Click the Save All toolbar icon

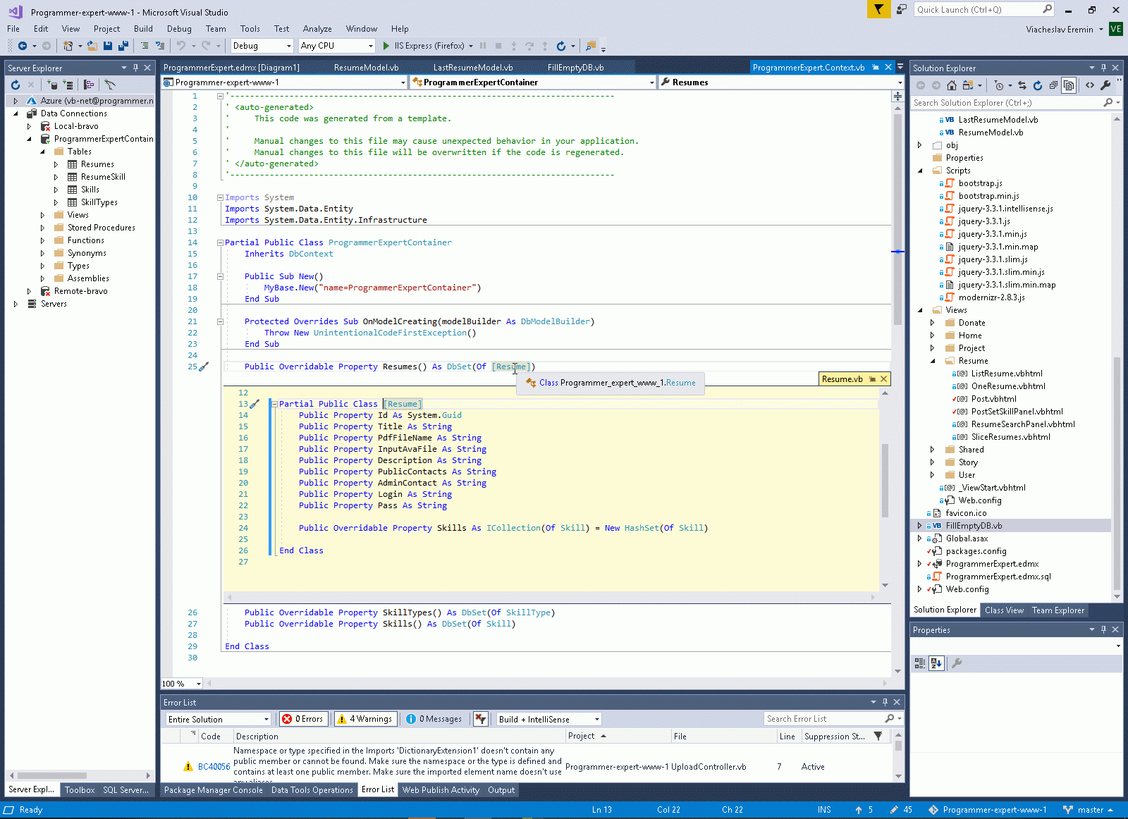pyautogui.click(x=123, y=46)
